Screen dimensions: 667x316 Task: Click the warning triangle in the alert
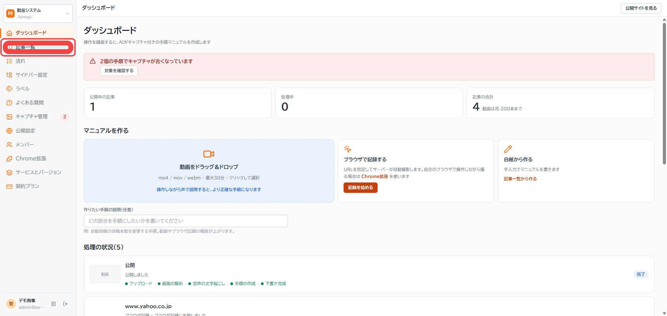93,61
